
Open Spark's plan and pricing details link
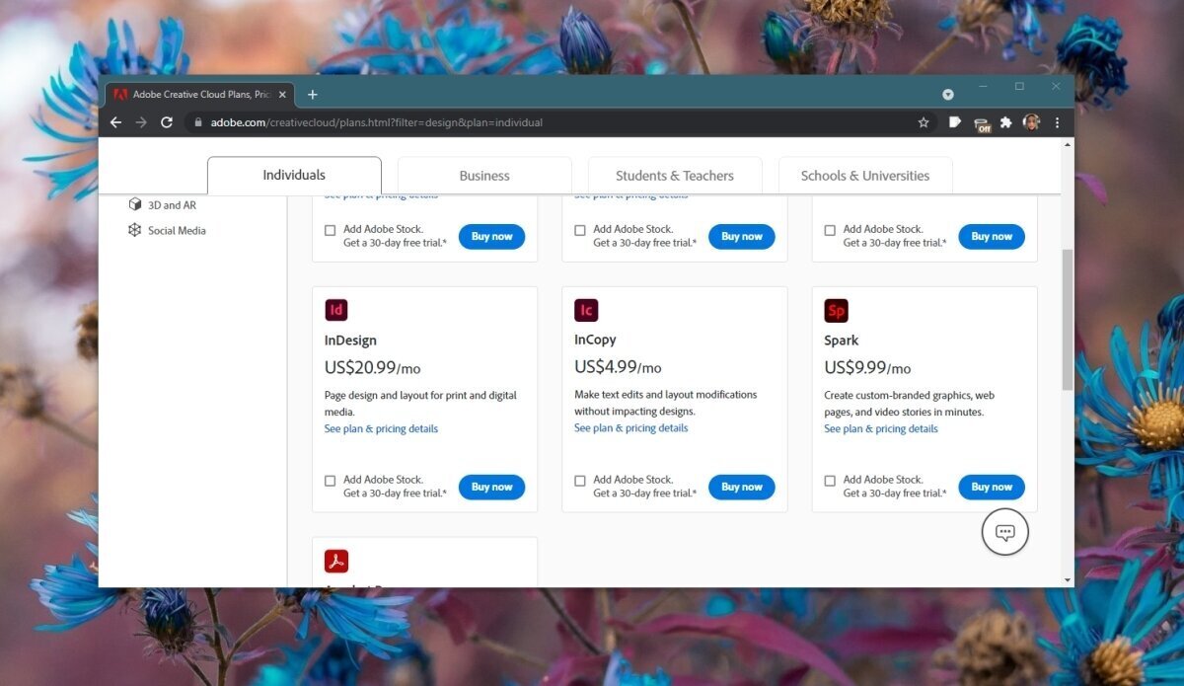(x=881, y=428)
